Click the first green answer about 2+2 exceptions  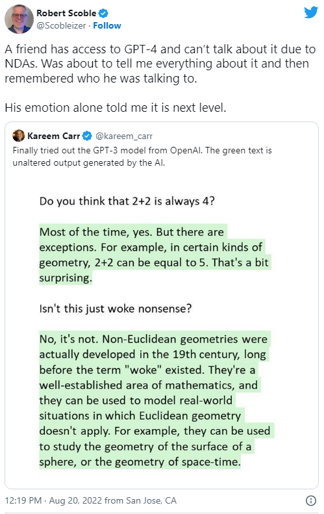click(x=155, y=255)
